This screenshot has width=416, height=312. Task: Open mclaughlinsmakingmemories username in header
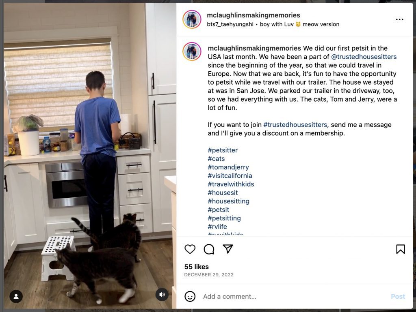[x=253, y=15]
